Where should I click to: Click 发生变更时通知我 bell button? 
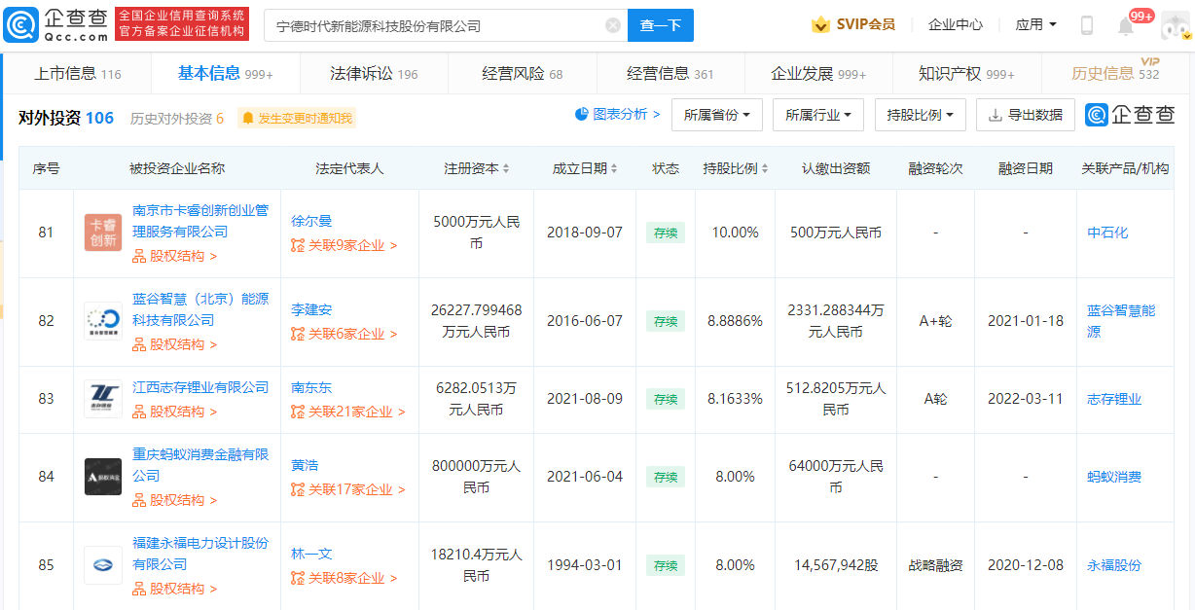coord(297,119)
